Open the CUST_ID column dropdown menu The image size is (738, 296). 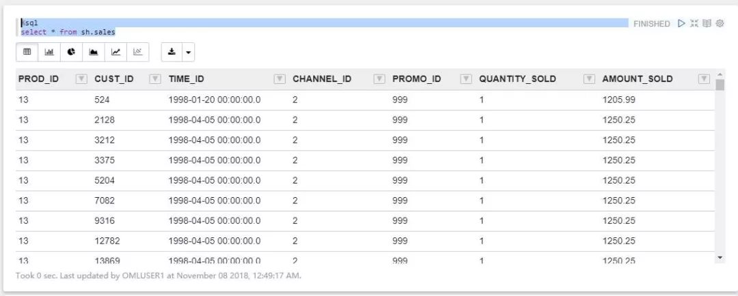click(155, 79)
